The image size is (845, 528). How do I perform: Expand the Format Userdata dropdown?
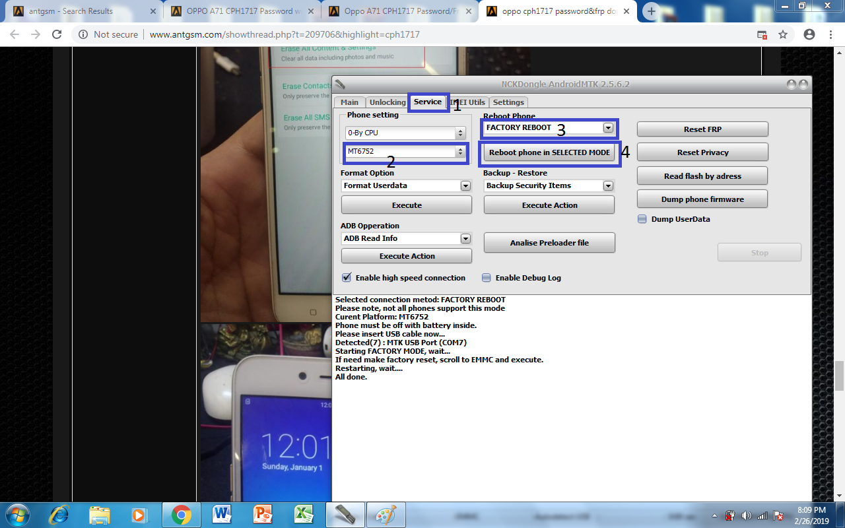click(465, 186)
